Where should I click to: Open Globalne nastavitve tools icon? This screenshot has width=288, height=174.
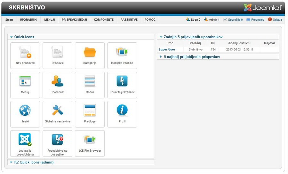coord(57,114)
